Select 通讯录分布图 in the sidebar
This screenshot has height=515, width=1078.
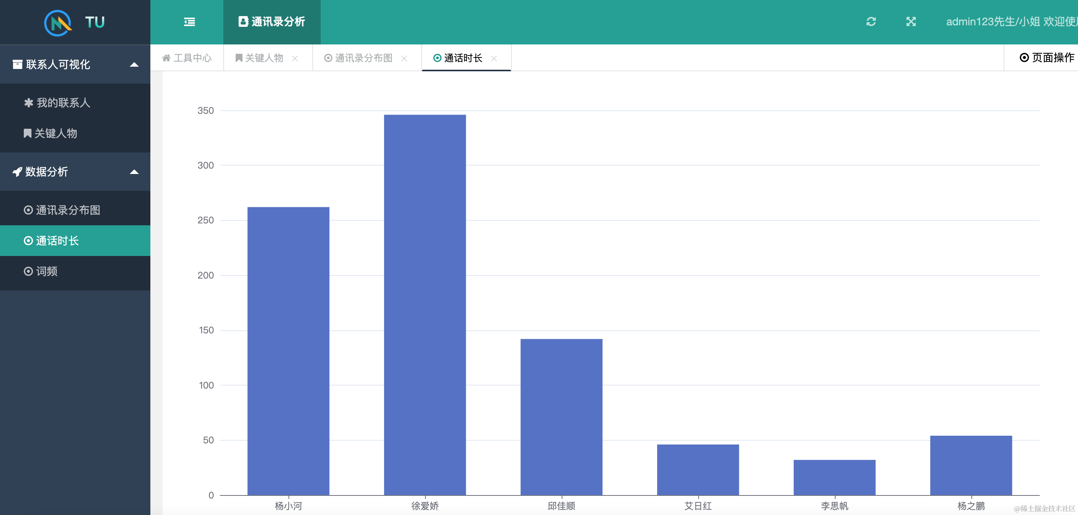point(68,210)
